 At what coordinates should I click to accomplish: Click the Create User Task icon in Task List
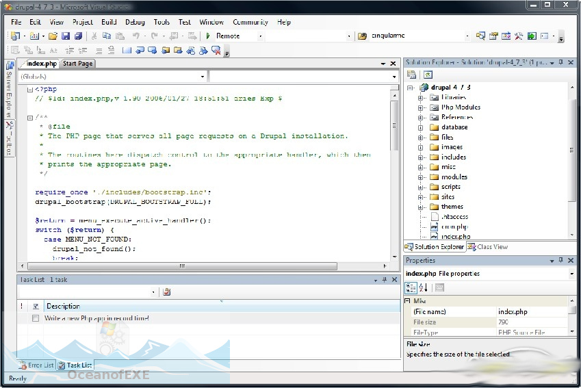point(167,292)
